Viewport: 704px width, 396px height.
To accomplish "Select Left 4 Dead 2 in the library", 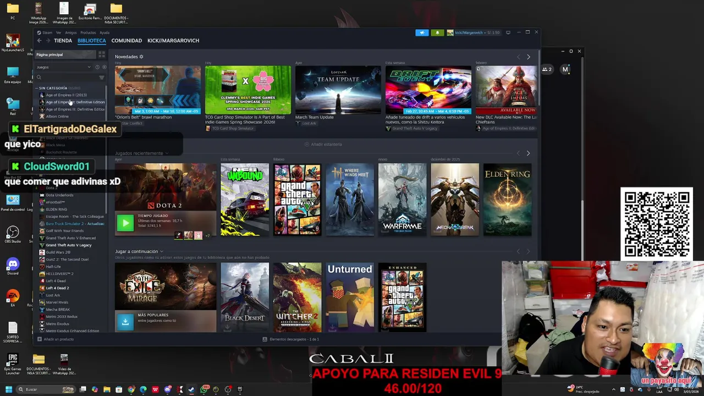I will click(x=57, y=288).
